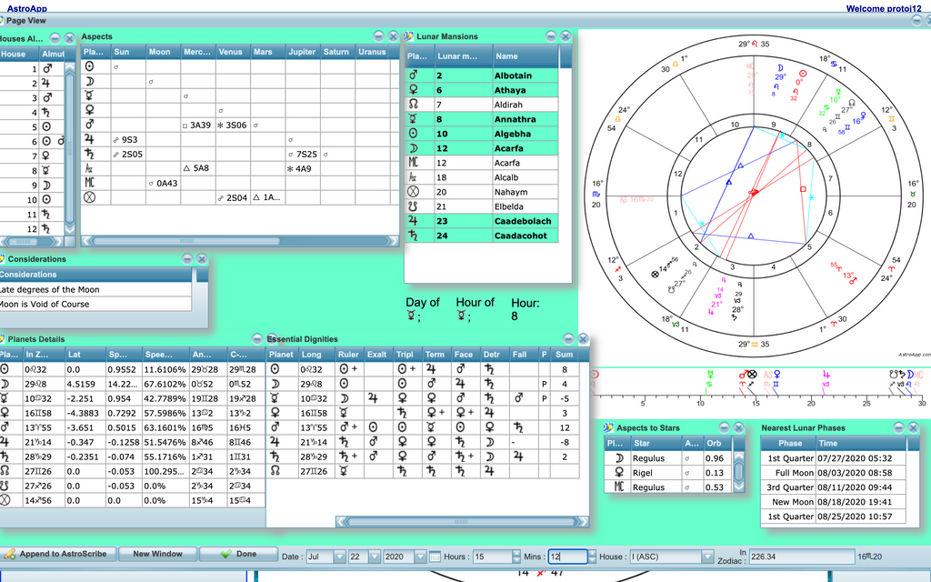The image size is (931, 582).
Task: Click the Moon glyph on the chart wheel
Action: click(x=781, y=67)
